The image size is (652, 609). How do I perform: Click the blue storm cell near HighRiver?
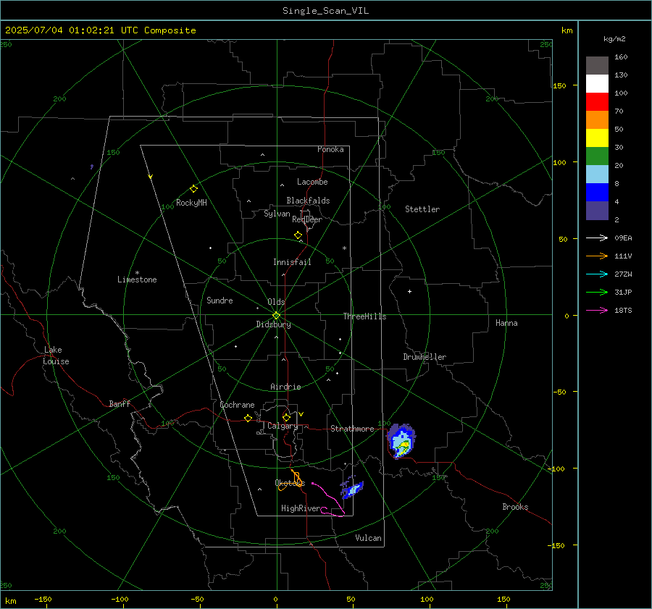(352, 489)
